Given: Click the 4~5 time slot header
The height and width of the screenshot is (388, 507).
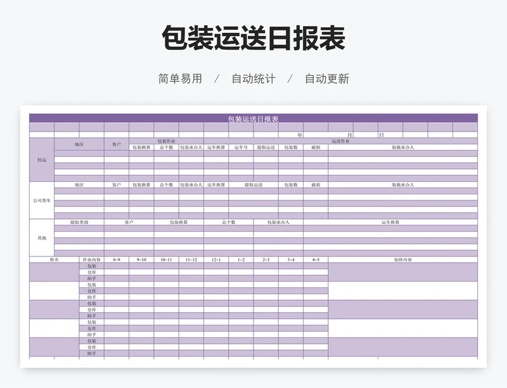Looking at the screenshot, I should 316,260.
